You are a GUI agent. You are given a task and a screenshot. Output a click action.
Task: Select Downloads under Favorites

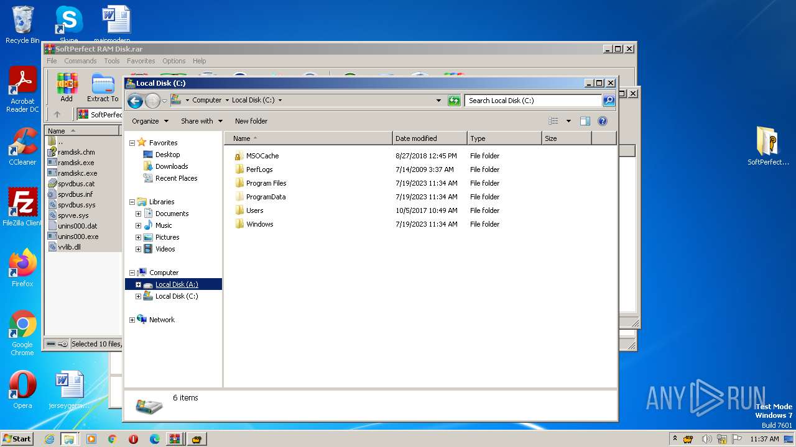pos(172,166)
